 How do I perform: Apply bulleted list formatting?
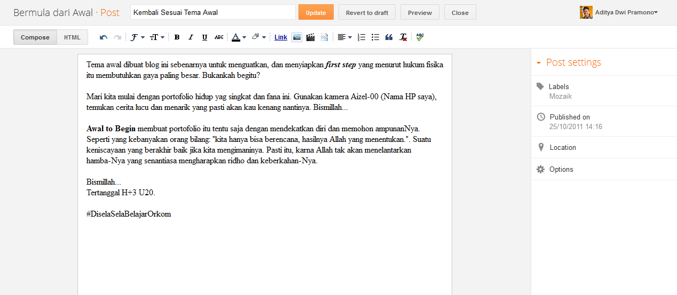[x=375, y=37]
